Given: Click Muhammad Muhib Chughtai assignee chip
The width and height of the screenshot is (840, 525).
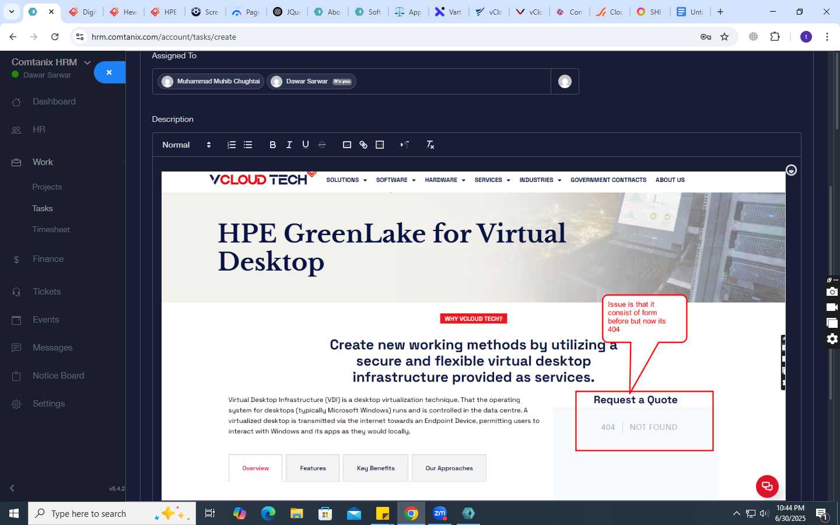Looking at the screenshot, I should tap(211, 82).
